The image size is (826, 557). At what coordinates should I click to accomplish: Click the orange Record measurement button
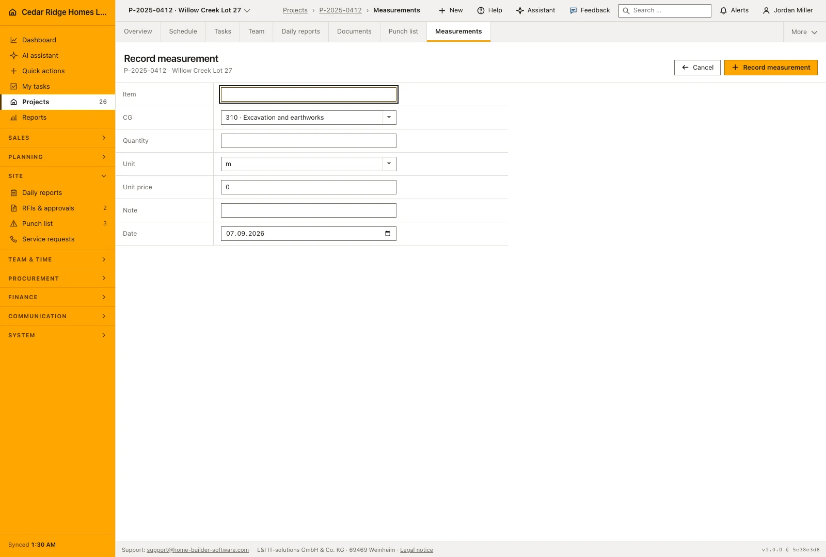click(x=771, y=68)
